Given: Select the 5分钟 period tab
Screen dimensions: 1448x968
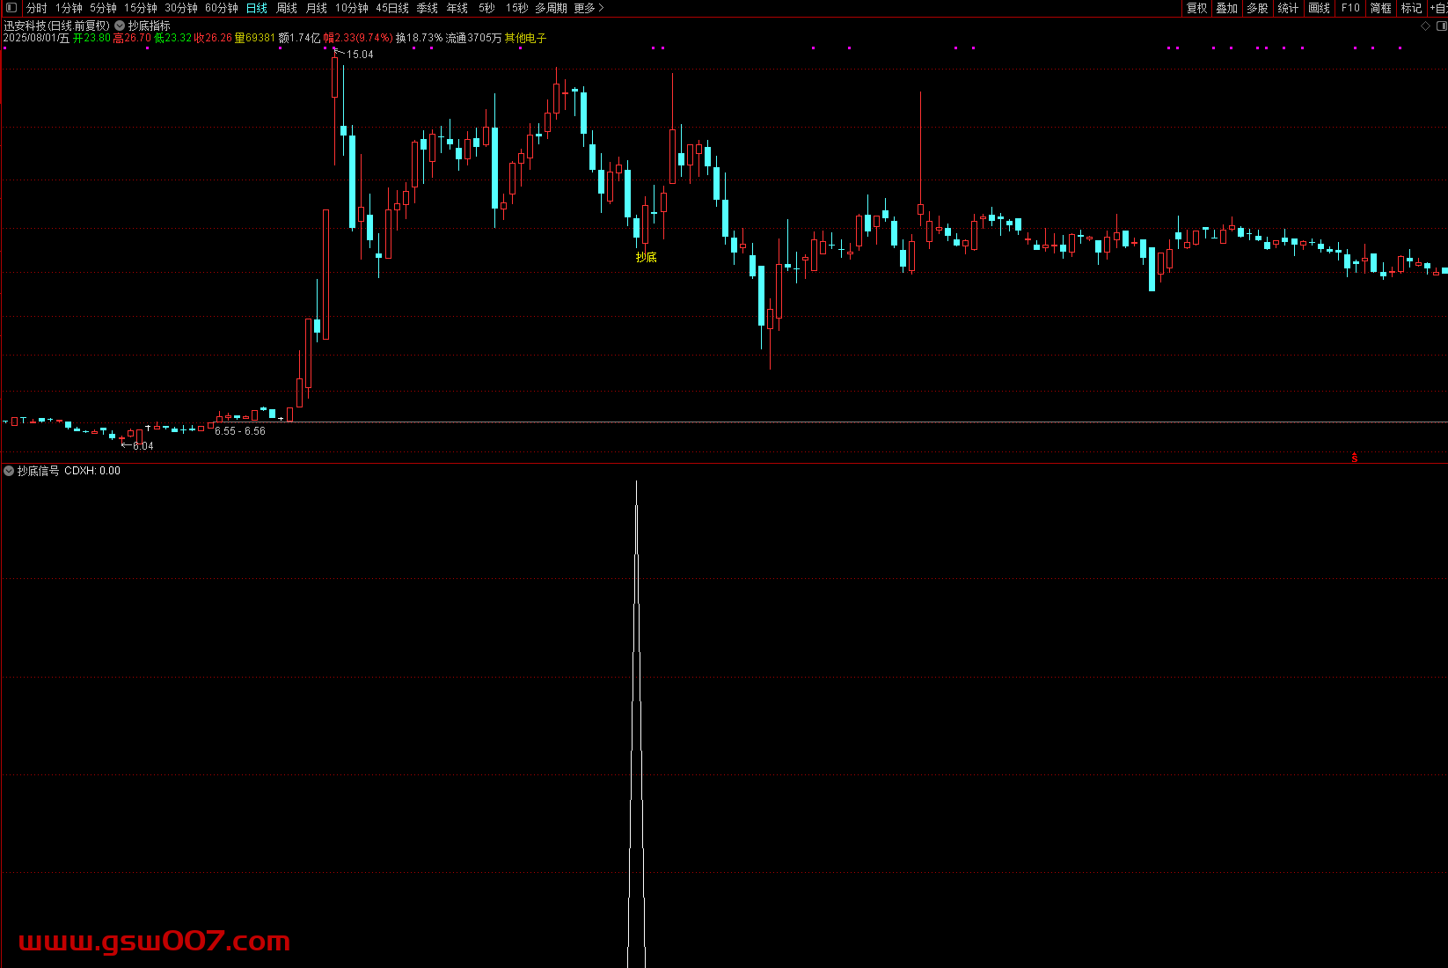Looking at the screenshot, I should (x=103, y=8).
